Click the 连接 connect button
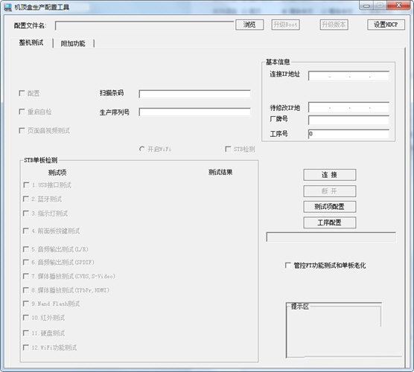Viewport: 414px width, 372px height. (x=330, y=175)
